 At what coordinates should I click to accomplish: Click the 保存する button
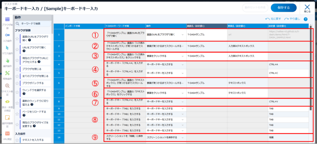coord(284,7)
